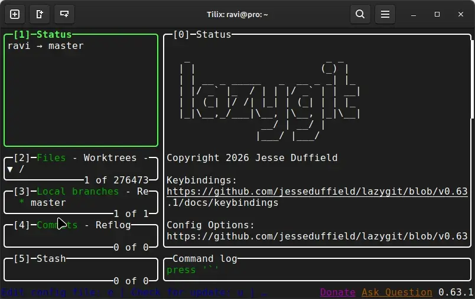This screenshot has height=299, width=475.
Task: Click the [0] Status main panel title
Action: (x=202, y=34)
